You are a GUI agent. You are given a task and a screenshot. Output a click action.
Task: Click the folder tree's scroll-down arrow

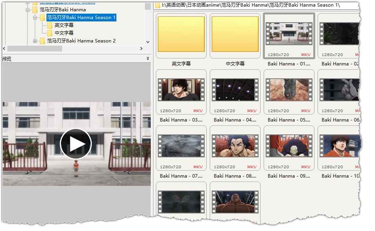pyautogui.click(x=148, y=42)
